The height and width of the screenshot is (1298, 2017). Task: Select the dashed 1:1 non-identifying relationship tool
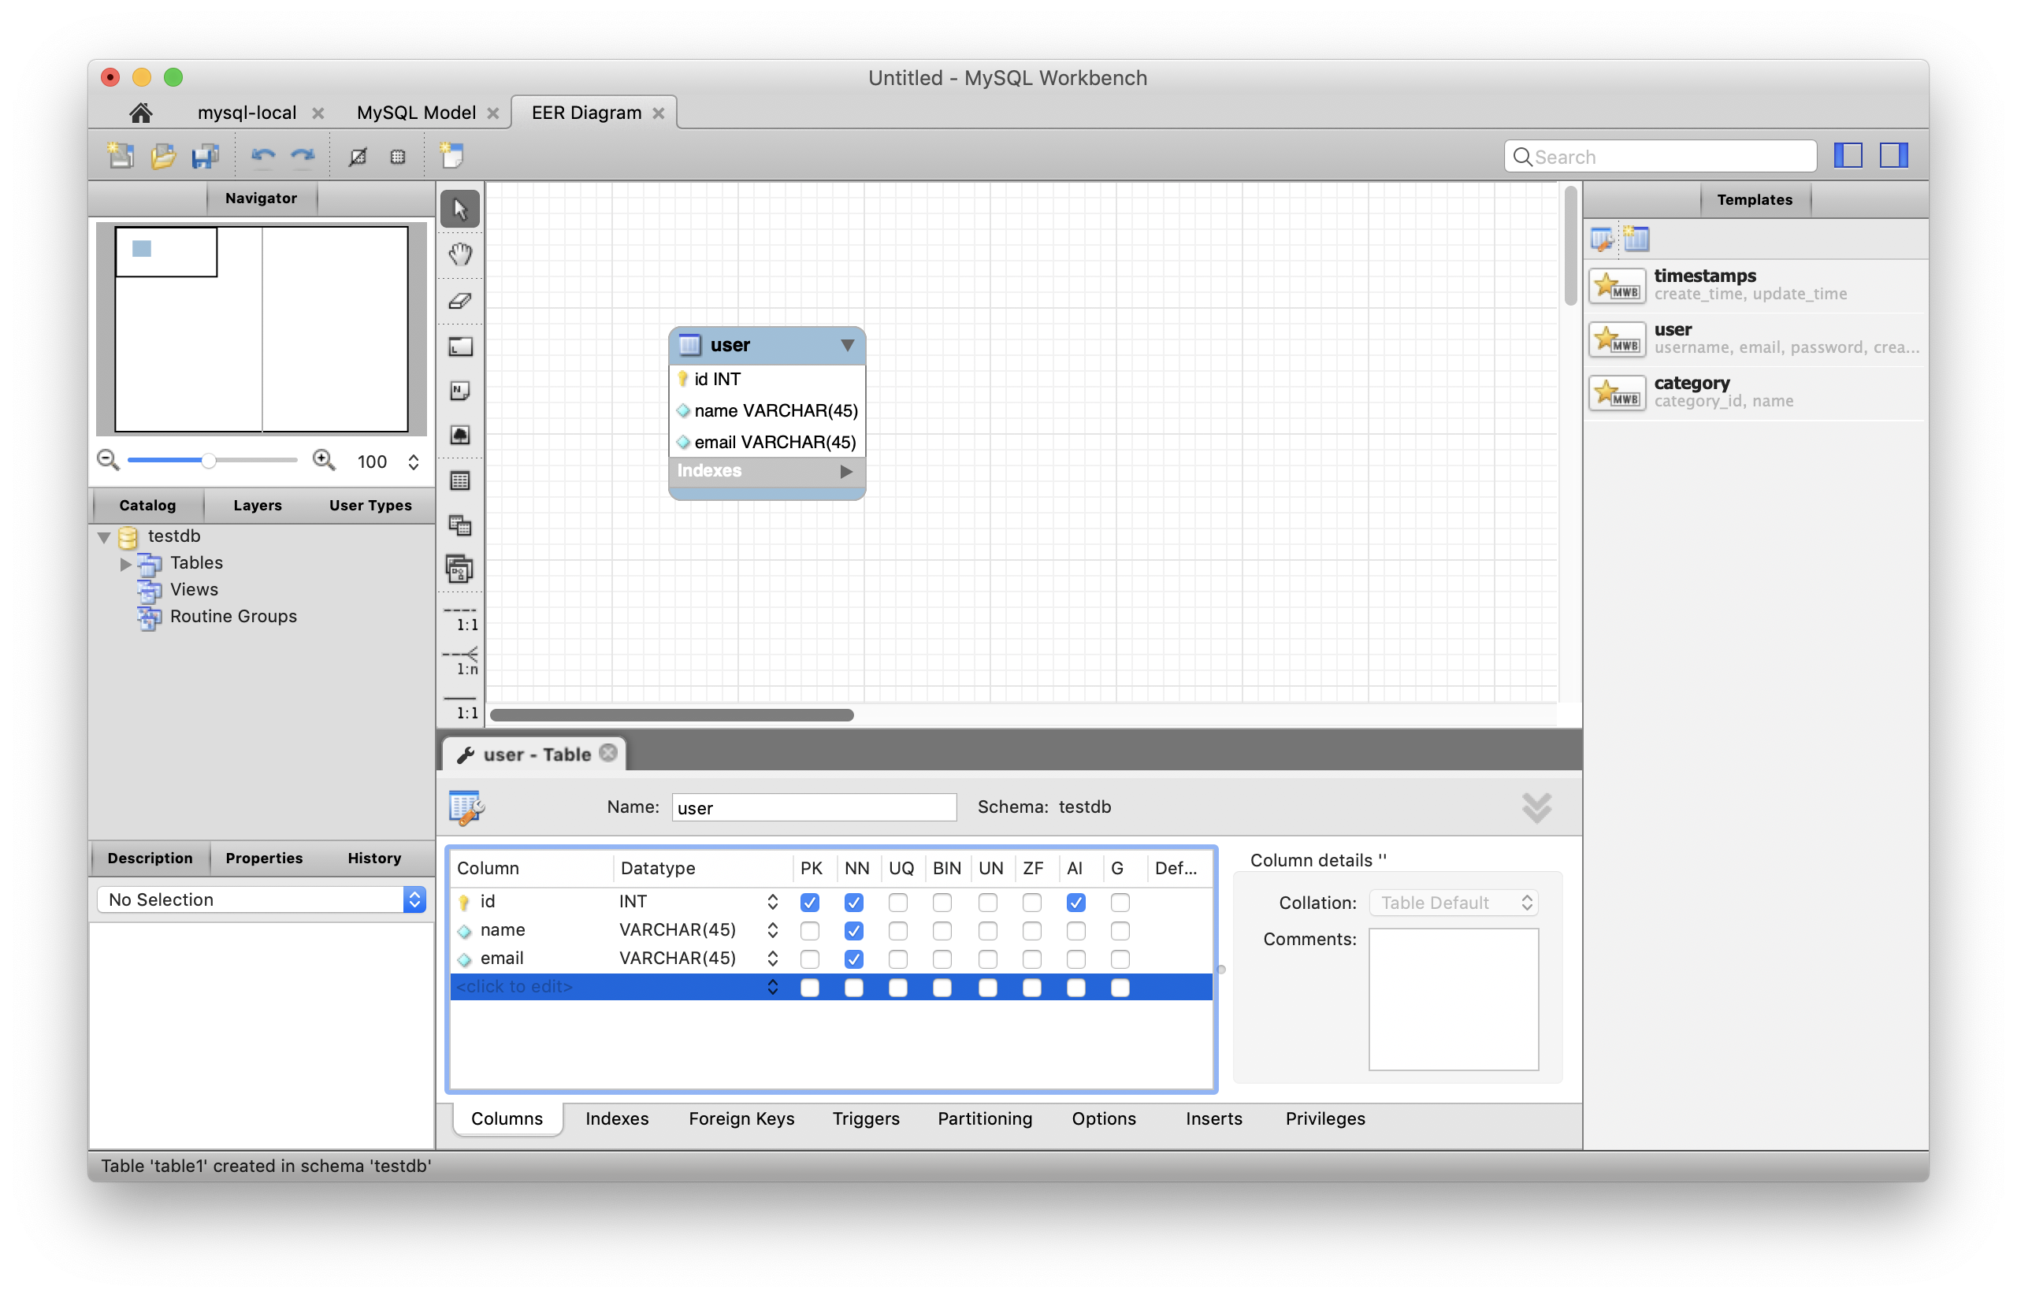point(460,618)
